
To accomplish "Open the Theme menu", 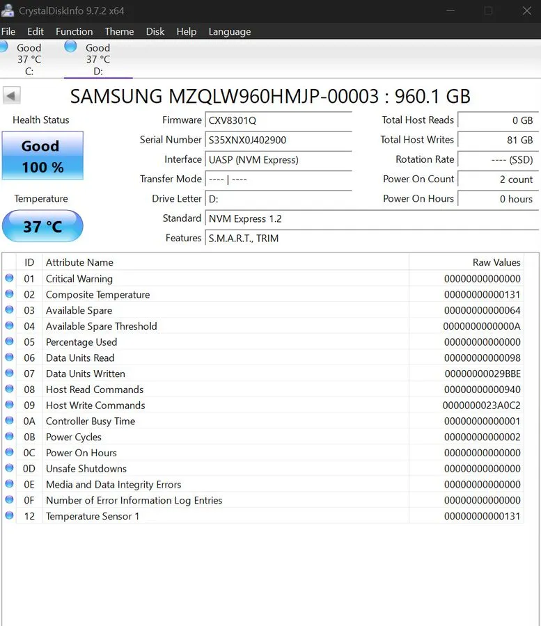I will [119, 31].
